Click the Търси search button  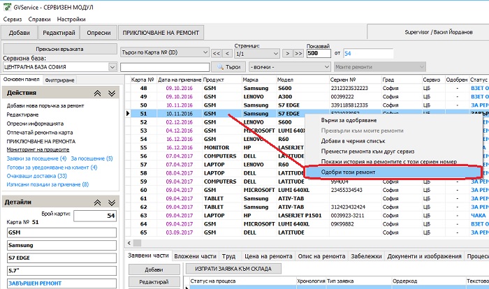pyautogui.click(x=229, y=67)
